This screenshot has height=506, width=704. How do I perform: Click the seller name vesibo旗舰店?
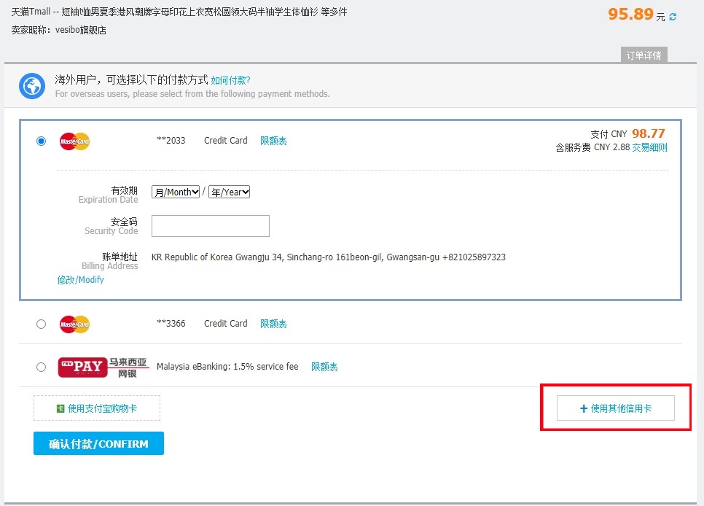pyautogui.click(x=81, y=30)
